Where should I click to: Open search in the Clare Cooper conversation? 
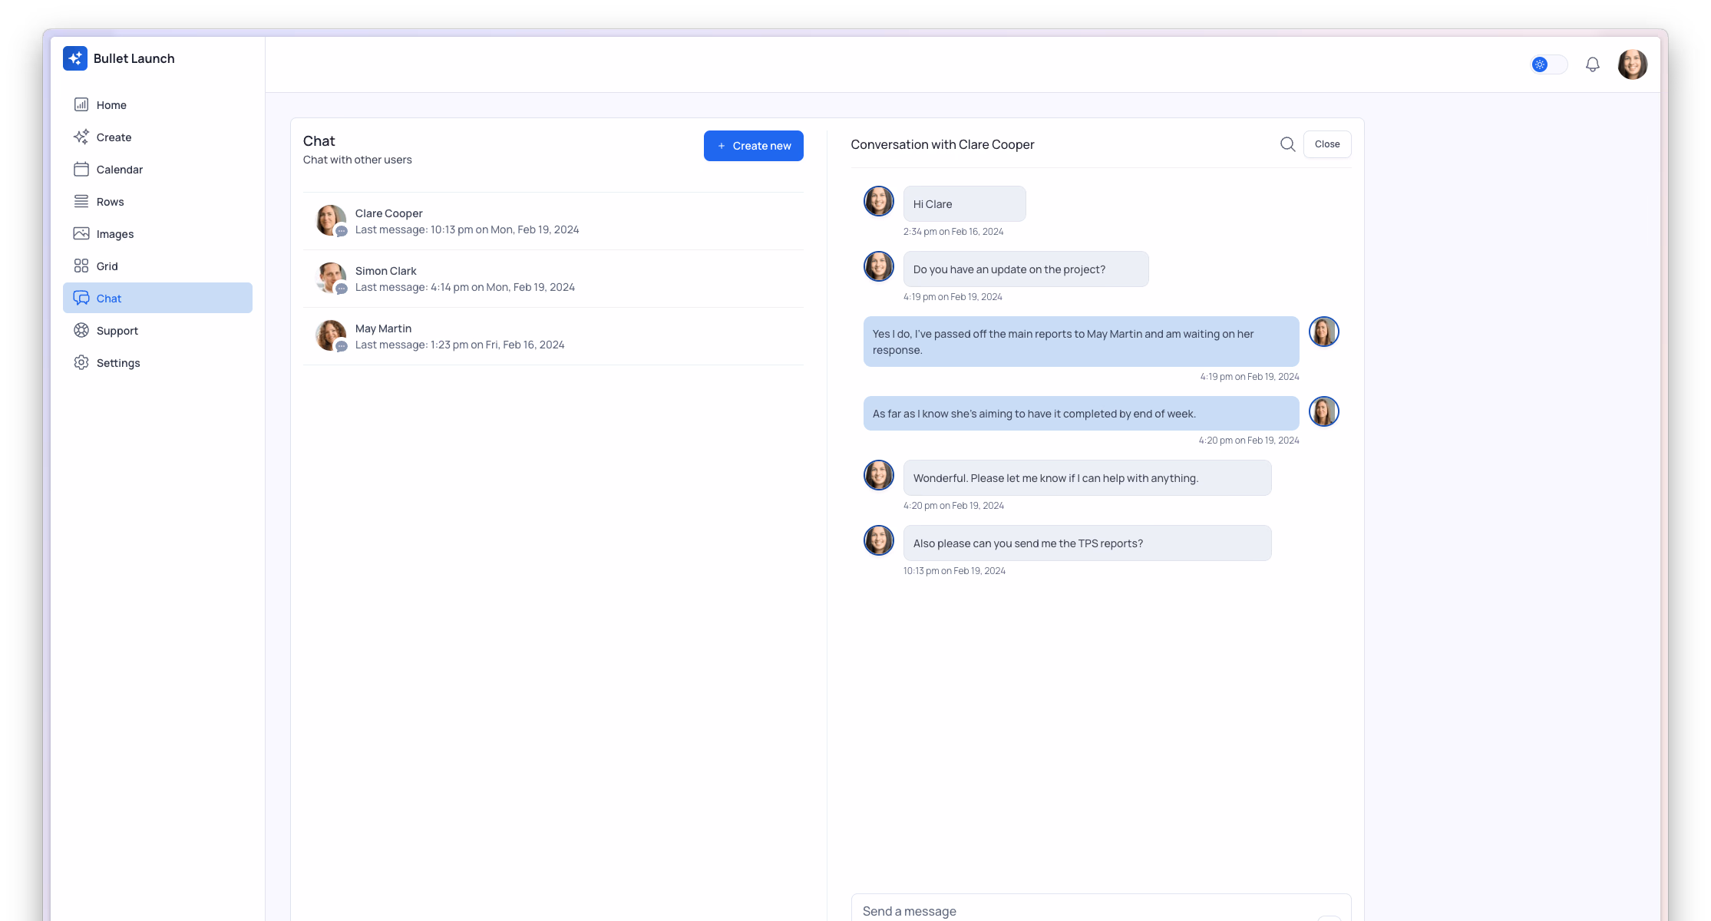click(x=1287, y=144)
